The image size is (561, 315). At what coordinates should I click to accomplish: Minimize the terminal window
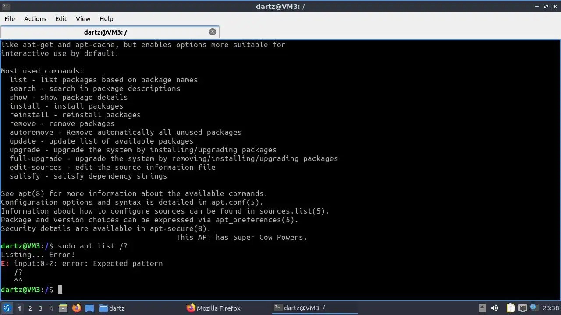pyautogui.click(x=537, y=7)
